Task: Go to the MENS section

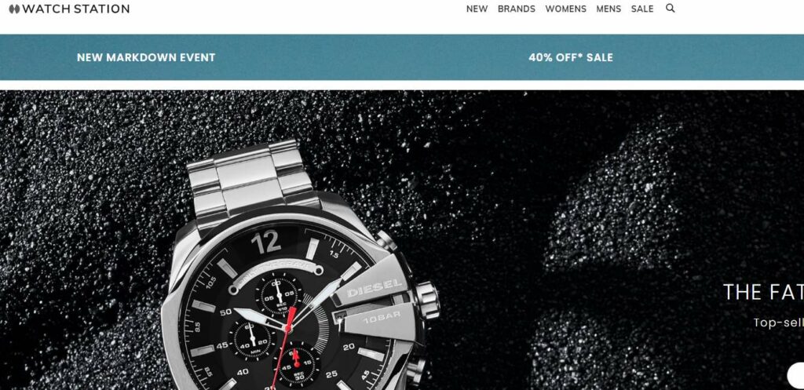Action: tap(608, 9)
